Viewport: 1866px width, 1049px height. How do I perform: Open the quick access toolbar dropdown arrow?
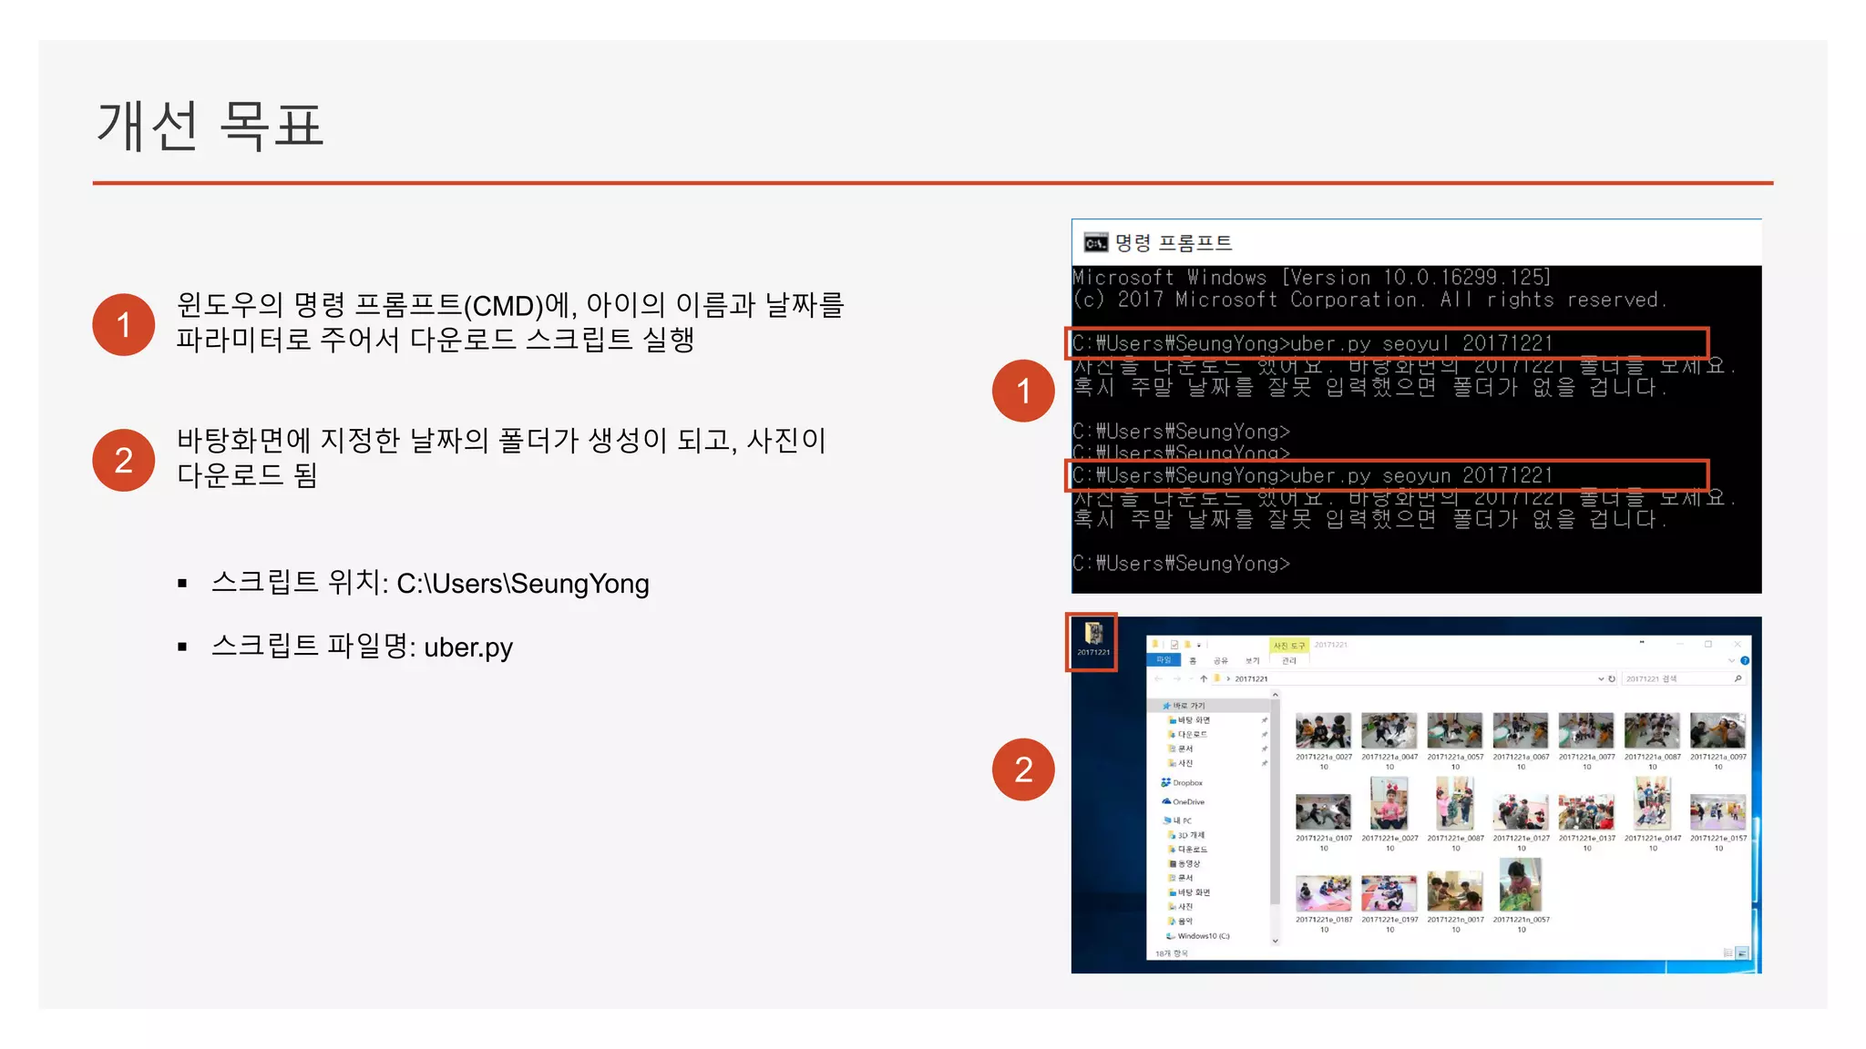click(1200, 645)
